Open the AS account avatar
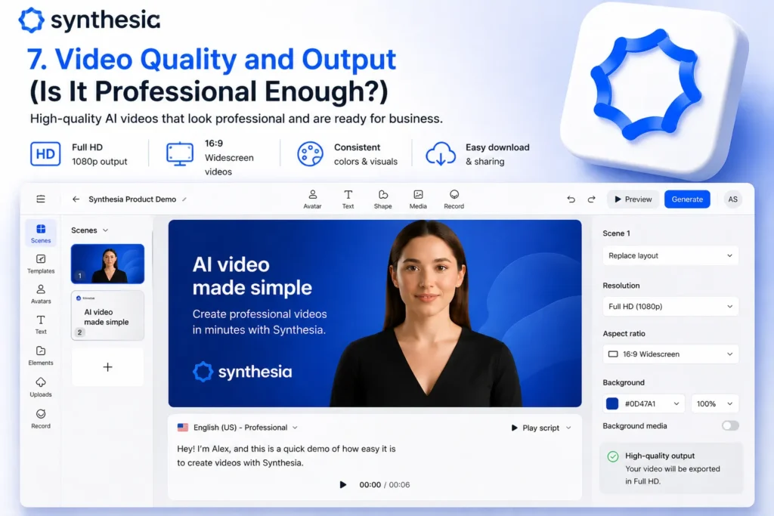Screen dimensions: 774x516 pyautogui.click(x=732, y=199)
